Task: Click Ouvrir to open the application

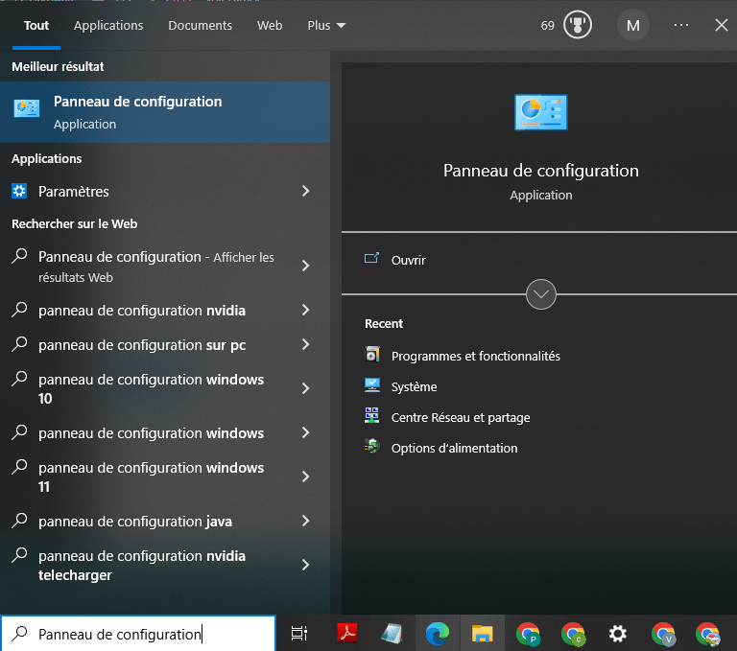Action: (x=408, y=260)
